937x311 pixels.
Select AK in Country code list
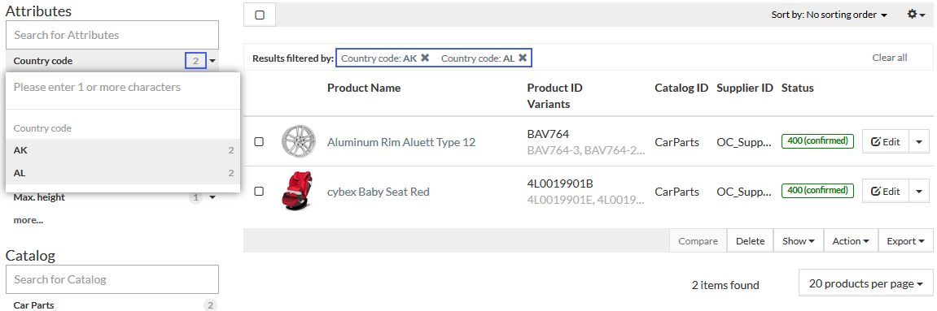click(x=122, y=150)
